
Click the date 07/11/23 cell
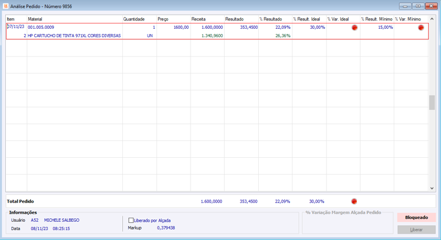[16, 26]
